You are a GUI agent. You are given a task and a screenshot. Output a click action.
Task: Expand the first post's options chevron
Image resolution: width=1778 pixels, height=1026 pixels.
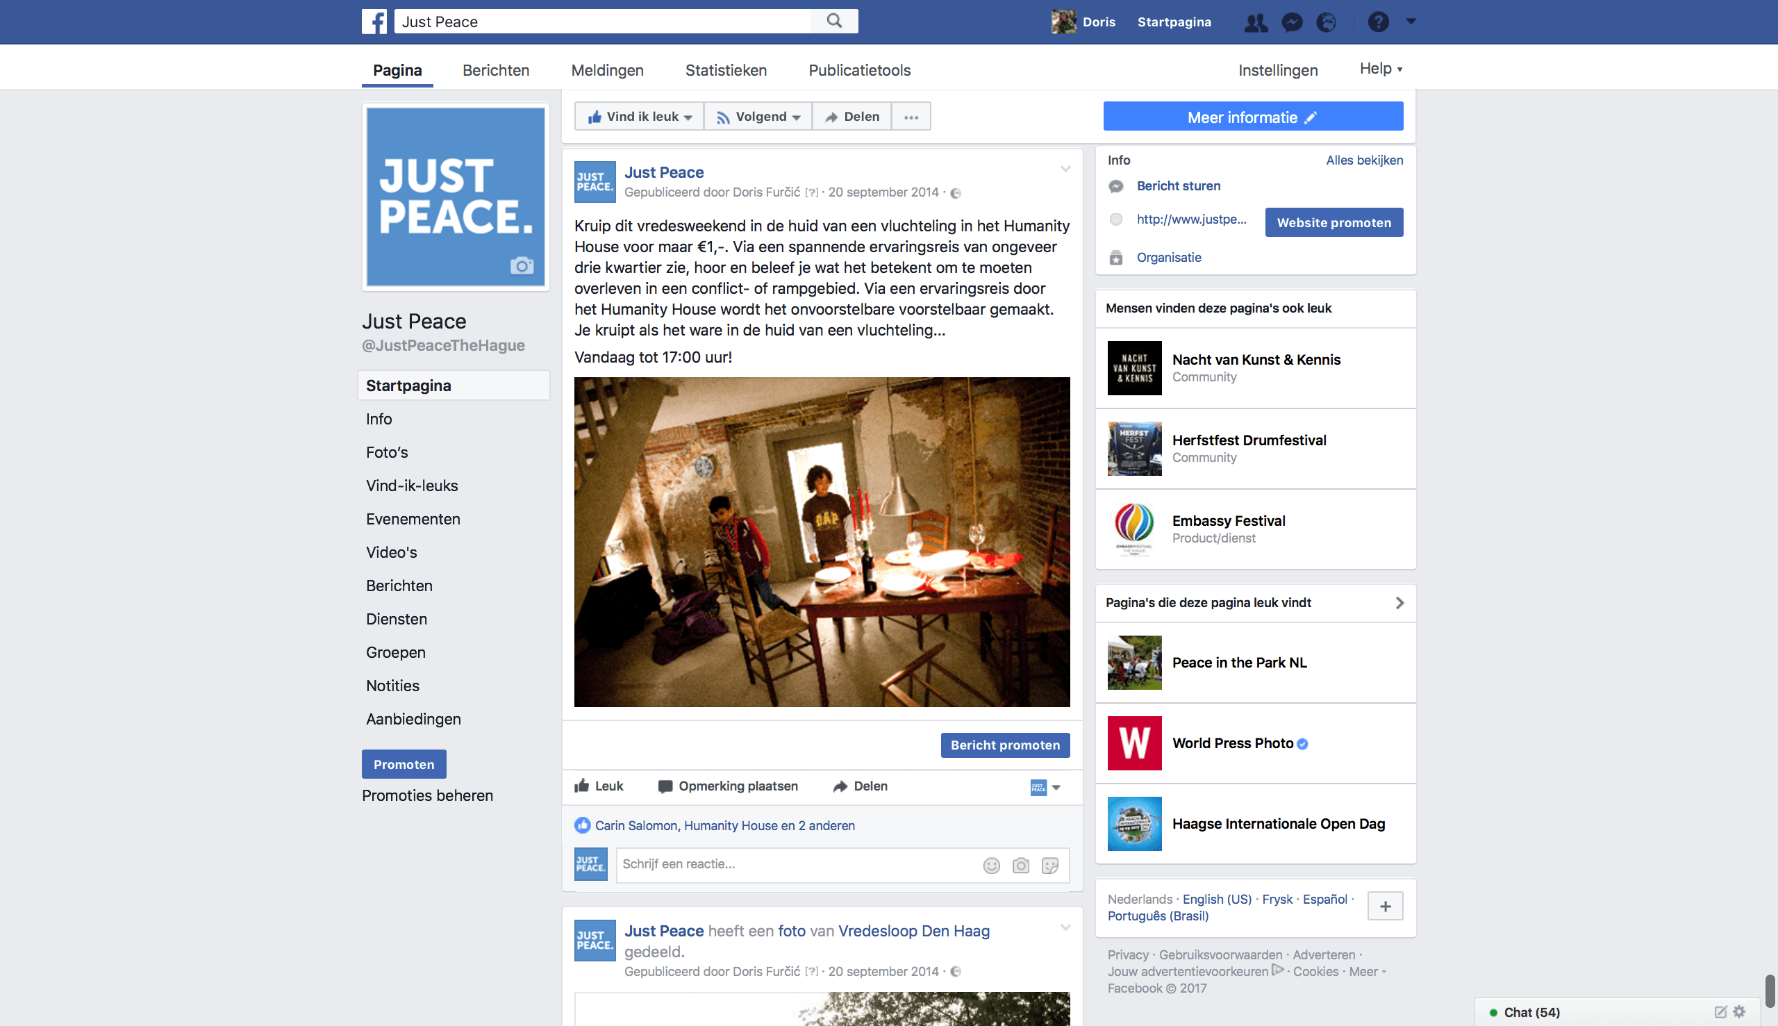click(x=1065, y=169)
